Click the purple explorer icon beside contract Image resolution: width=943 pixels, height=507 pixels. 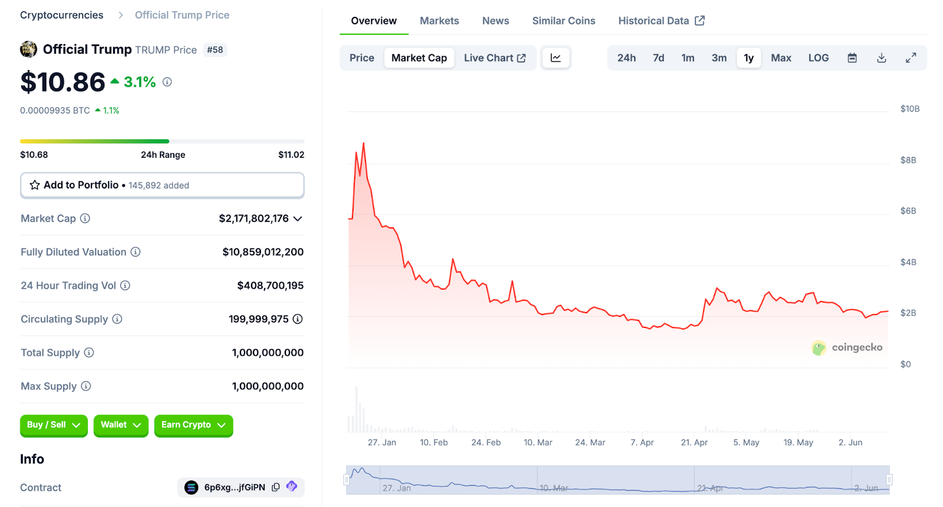tap(292, 486)
